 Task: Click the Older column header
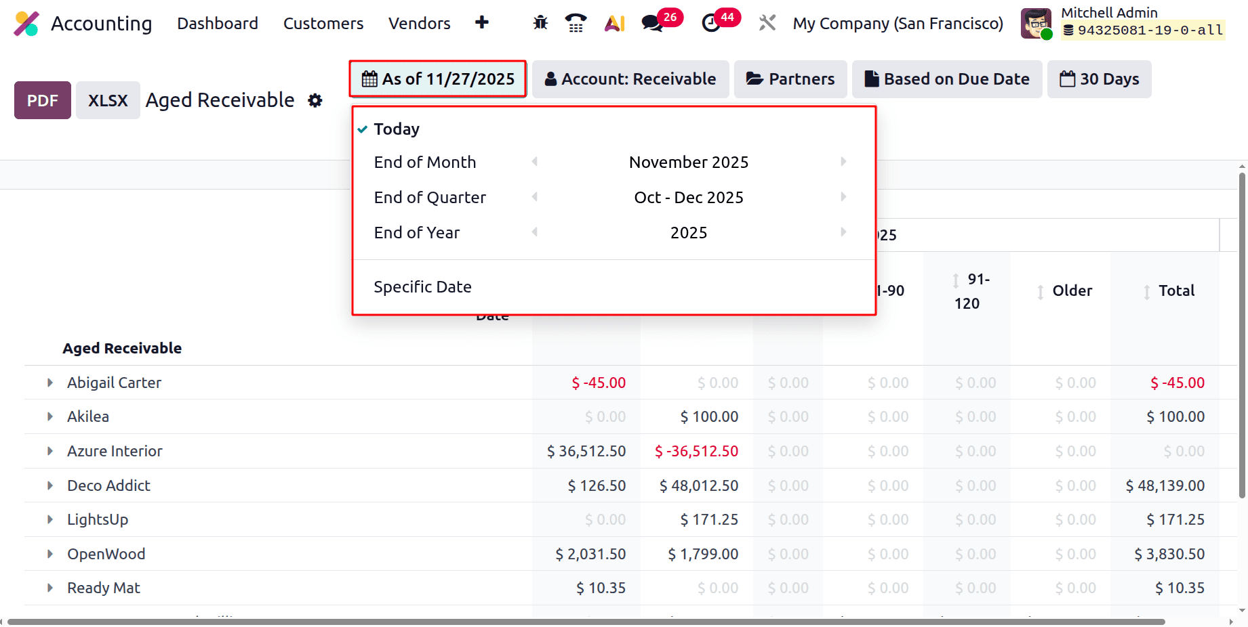click(x=1072, y=290)
